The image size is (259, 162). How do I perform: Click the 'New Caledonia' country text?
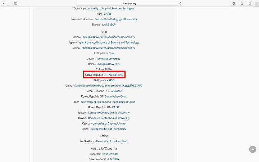click(x=97, y=159)
